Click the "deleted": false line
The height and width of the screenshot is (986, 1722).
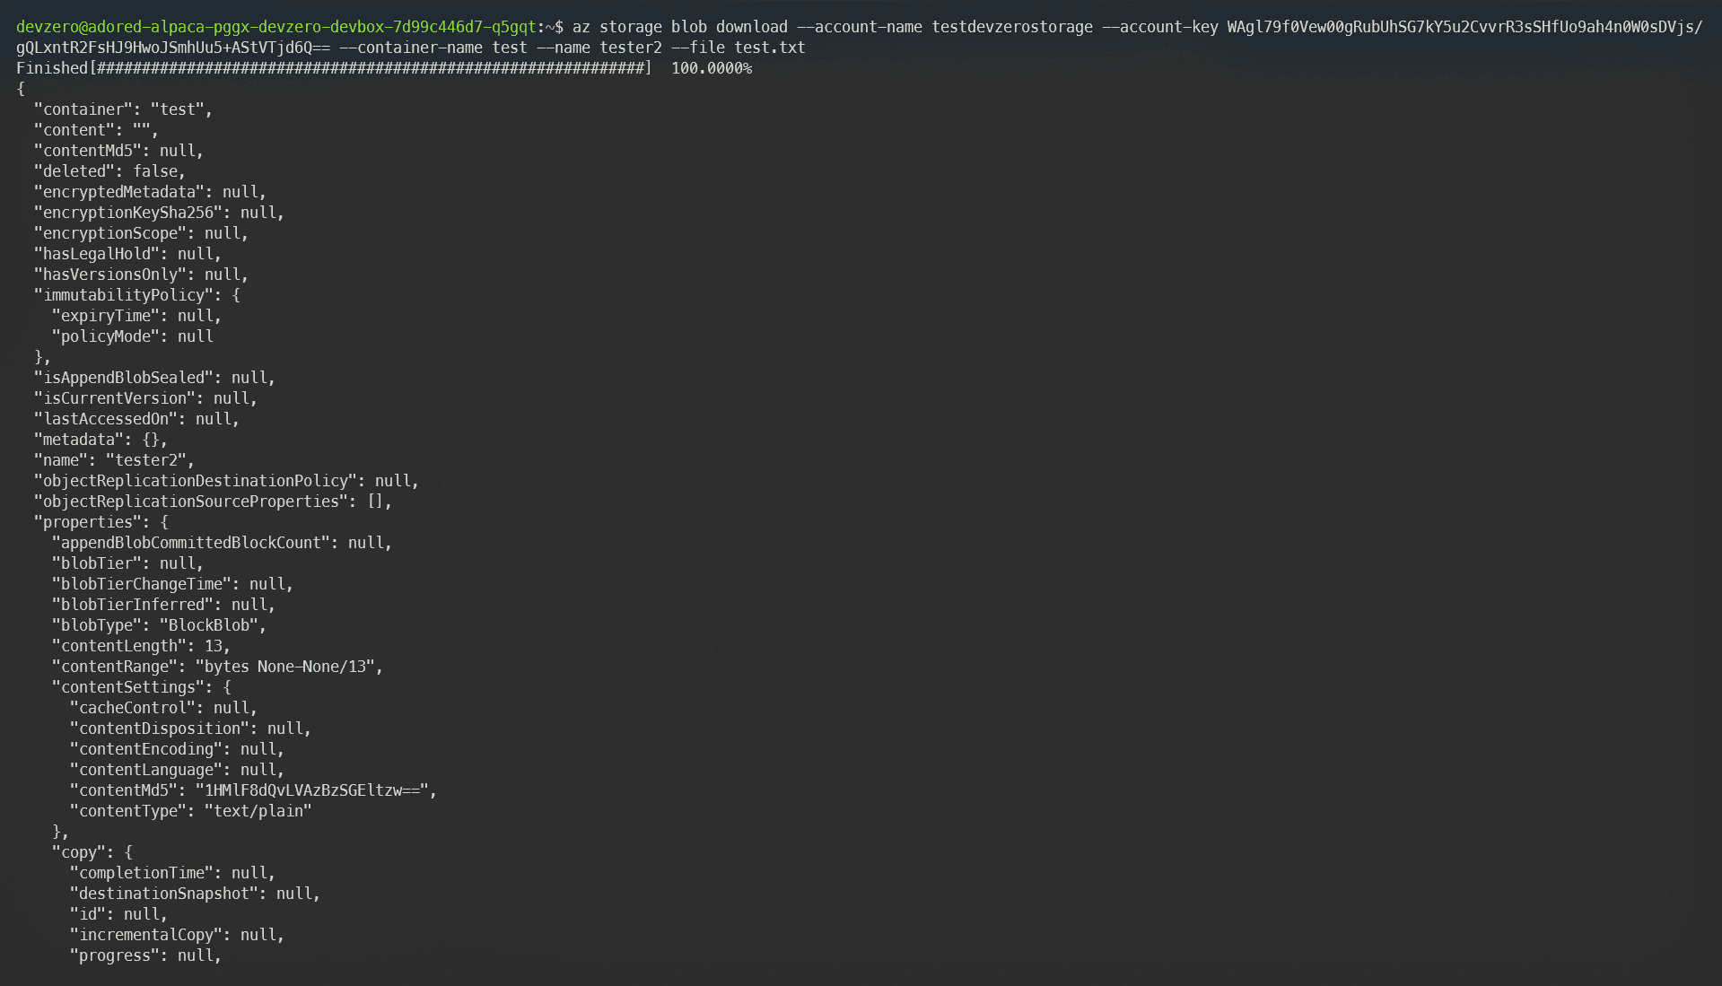click(x=109, y=171)
